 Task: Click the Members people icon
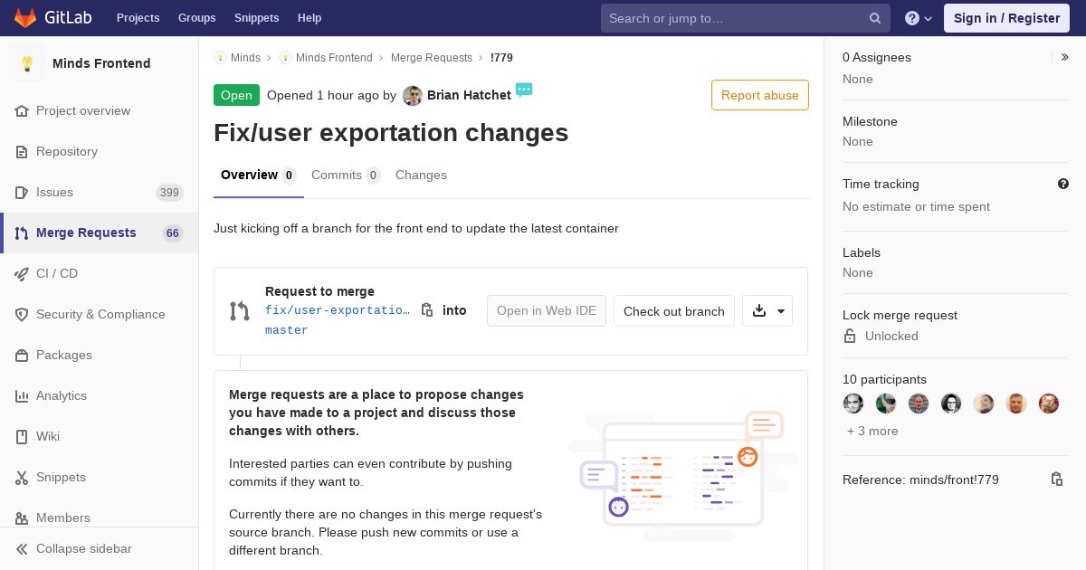tap(22, 518)
